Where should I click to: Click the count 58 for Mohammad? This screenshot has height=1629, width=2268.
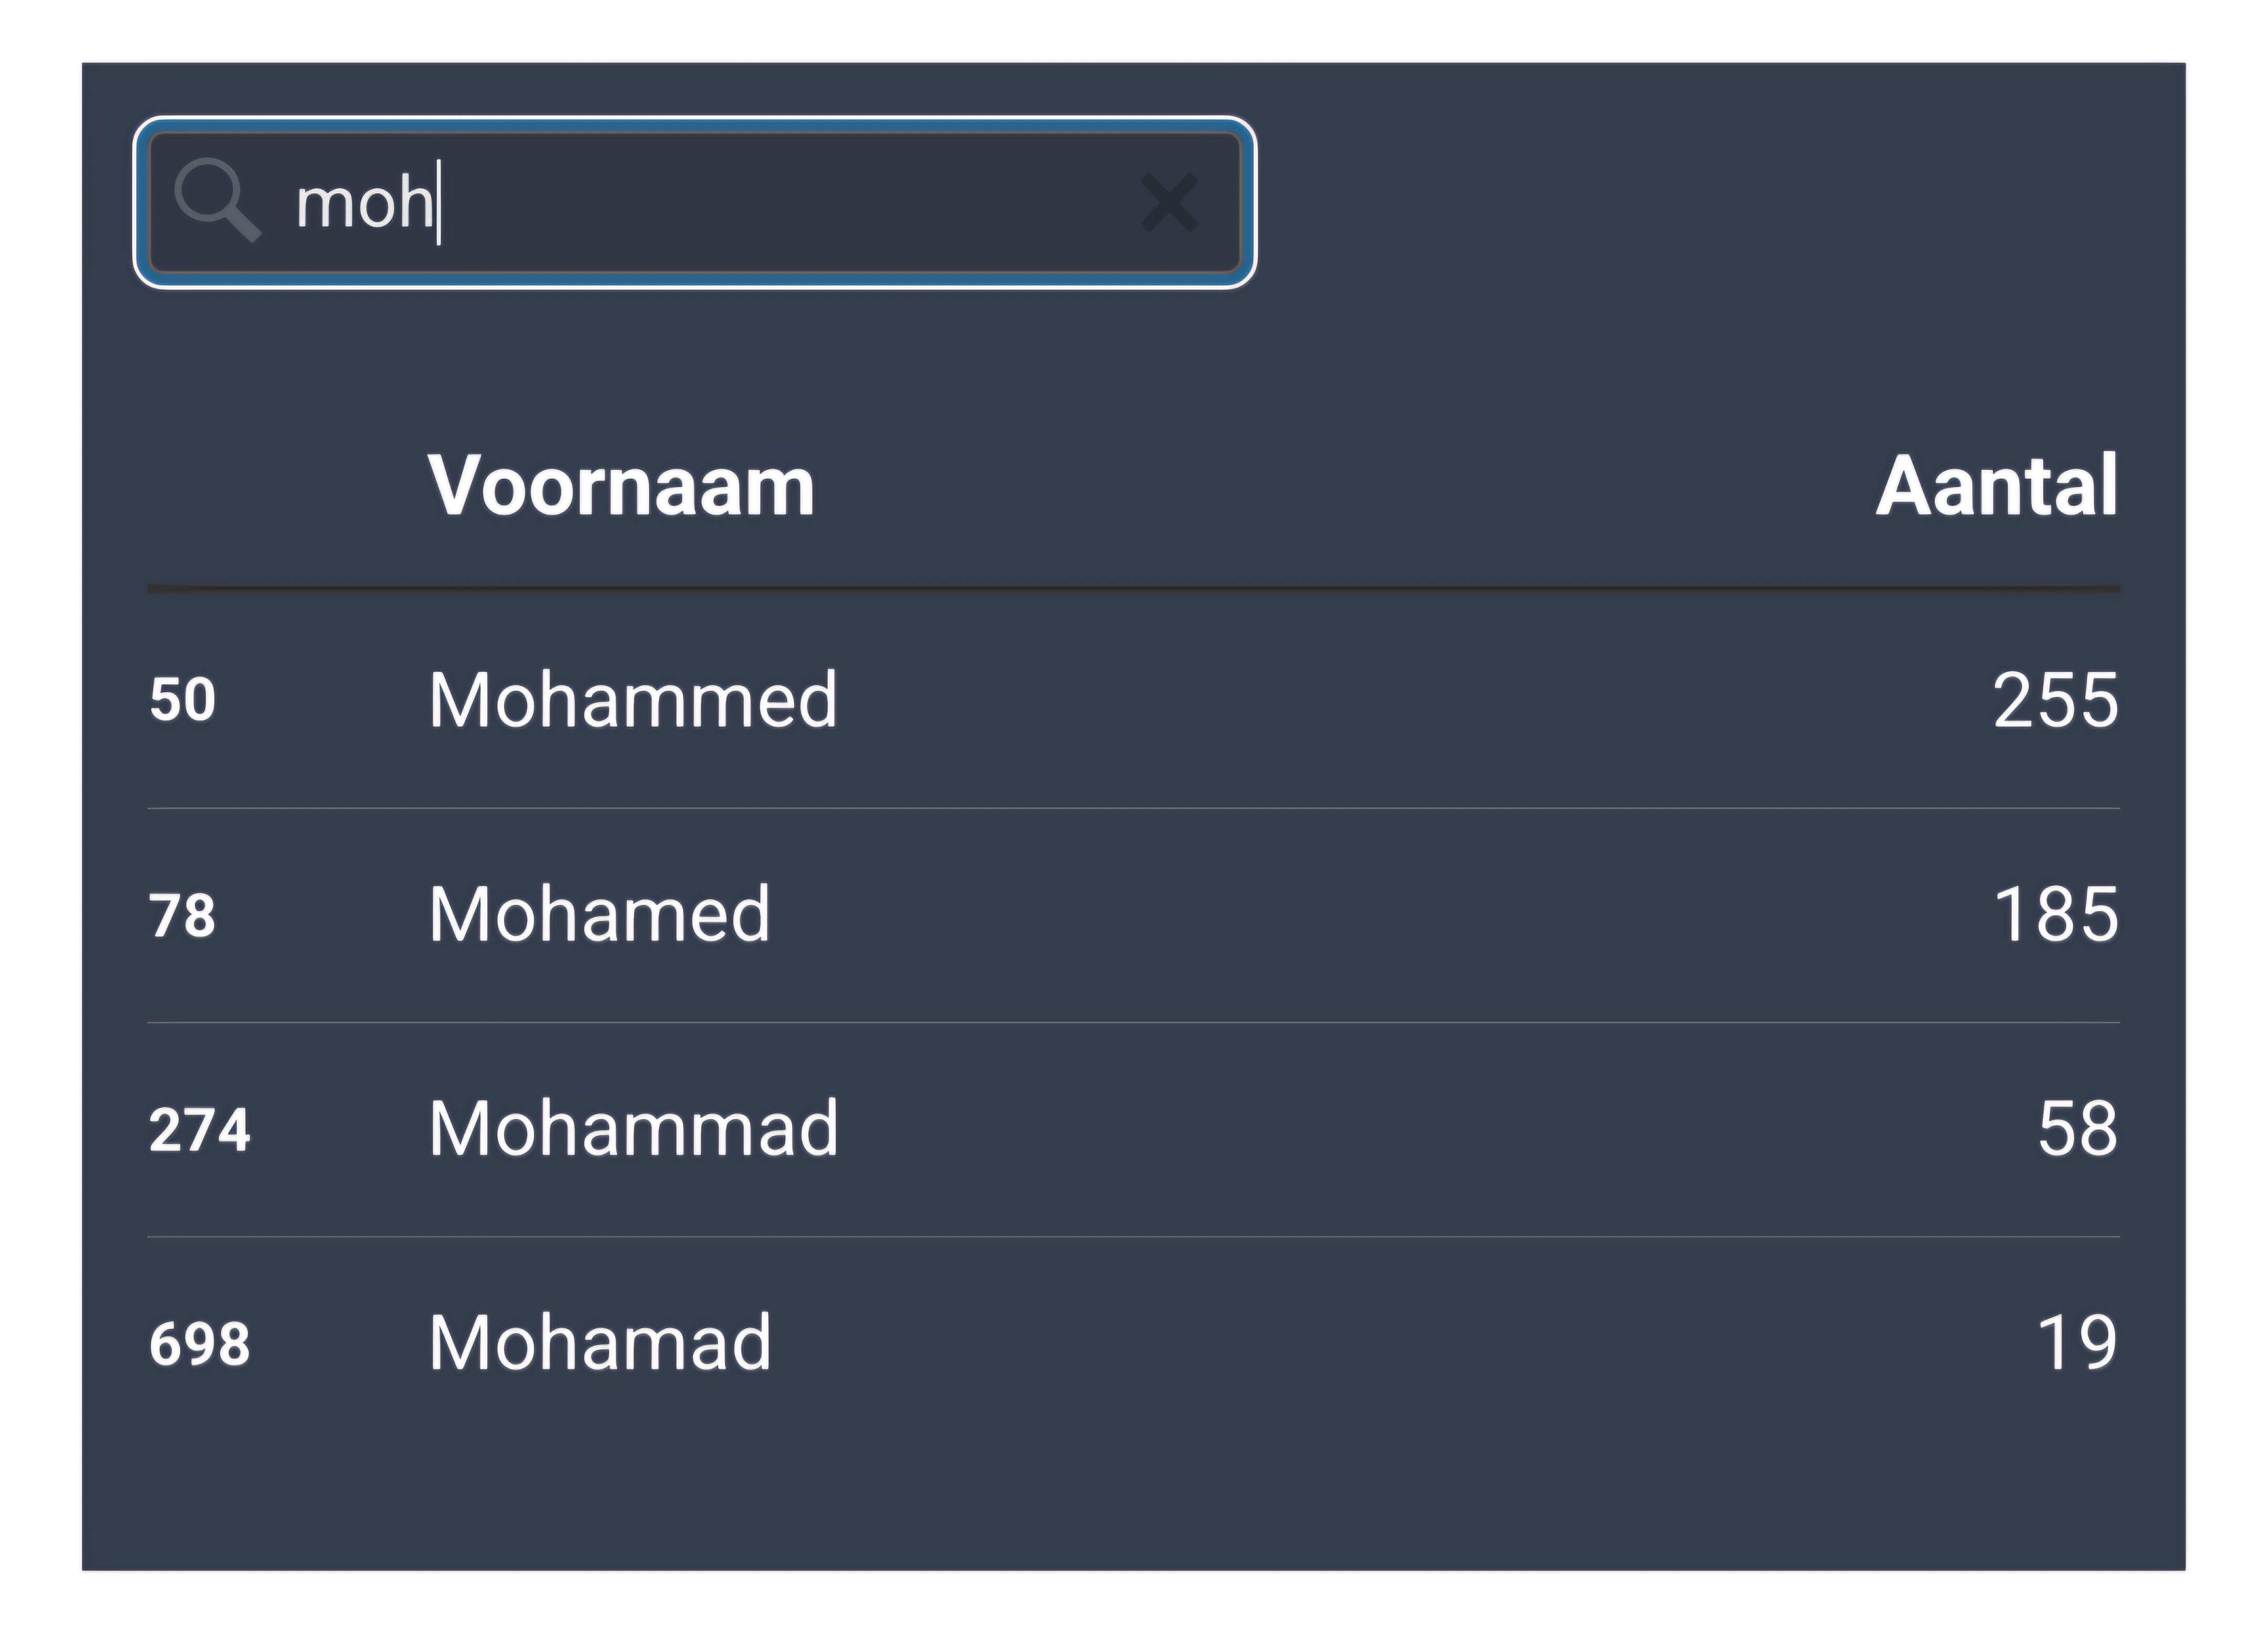2077,1128
